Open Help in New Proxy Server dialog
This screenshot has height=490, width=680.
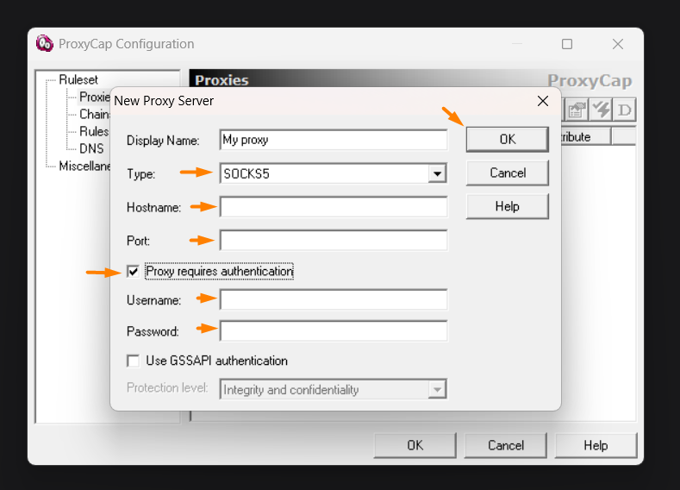click(x=508, y=206)
